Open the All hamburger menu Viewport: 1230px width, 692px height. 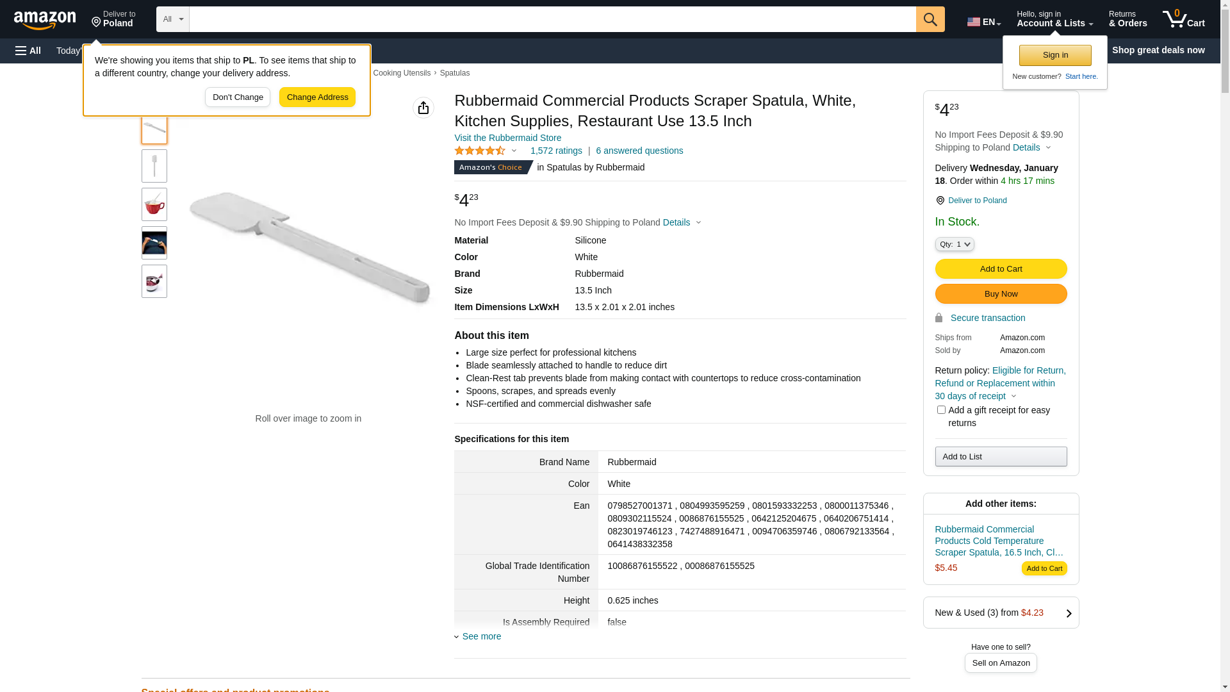[28, 51]
